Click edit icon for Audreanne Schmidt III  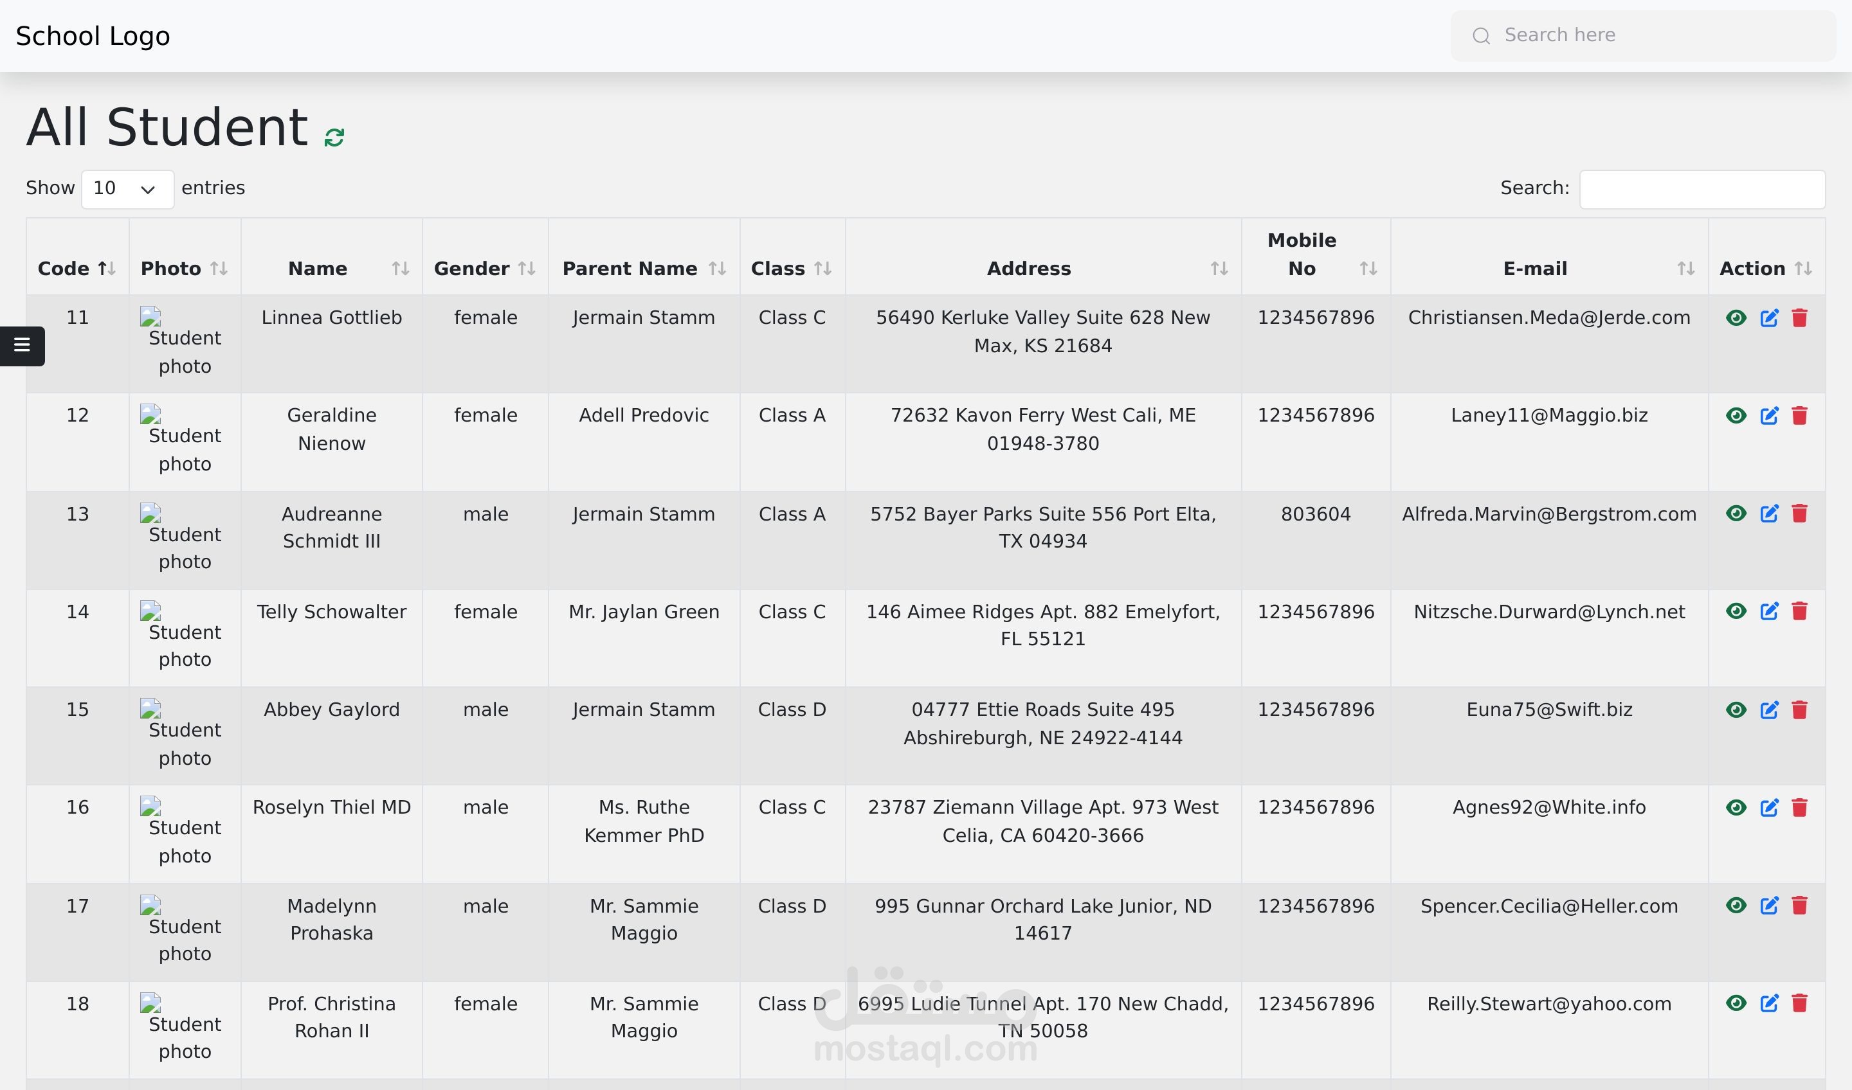point(1769,514)
